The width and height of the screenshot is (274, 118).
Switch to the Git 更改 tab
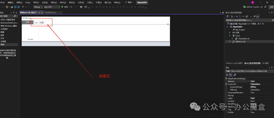coord(265,63)
